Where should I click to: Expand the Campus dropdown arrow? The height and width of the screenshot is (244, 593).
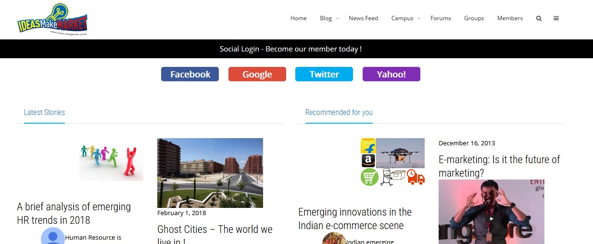pyautogui.click(x=419, y=19)
